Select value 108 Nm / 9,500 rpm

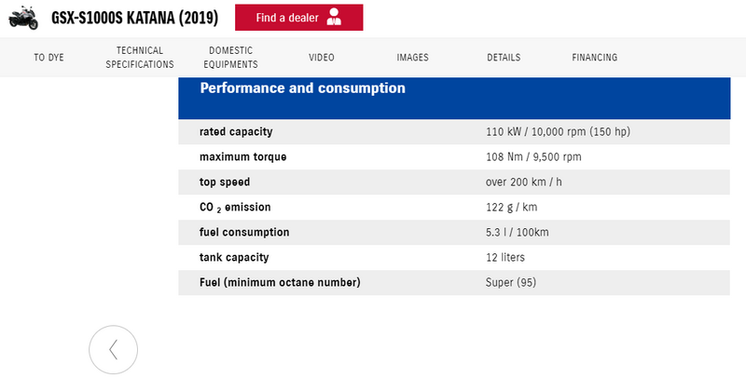(x=533, y=156)
